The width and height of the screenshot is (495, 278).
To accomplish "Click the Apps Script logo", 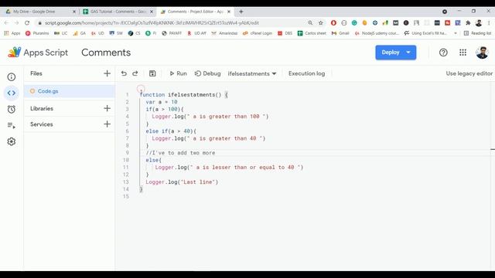I will (38, 53).
